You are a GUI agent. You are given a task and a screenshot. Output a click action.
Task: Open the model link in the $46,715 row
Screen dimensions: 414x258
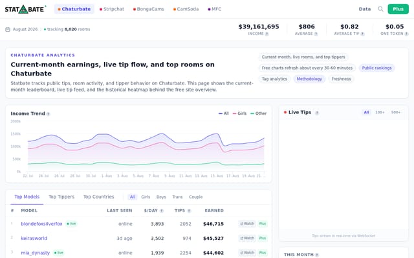coord(41,224)
